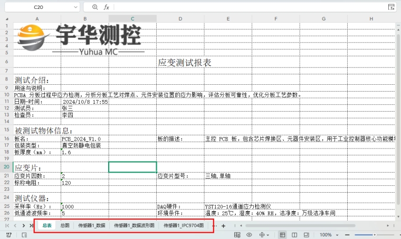Jump to the first sheet tab
The image size is (401, 239).
pyautogui.click(x=7, y=225)
